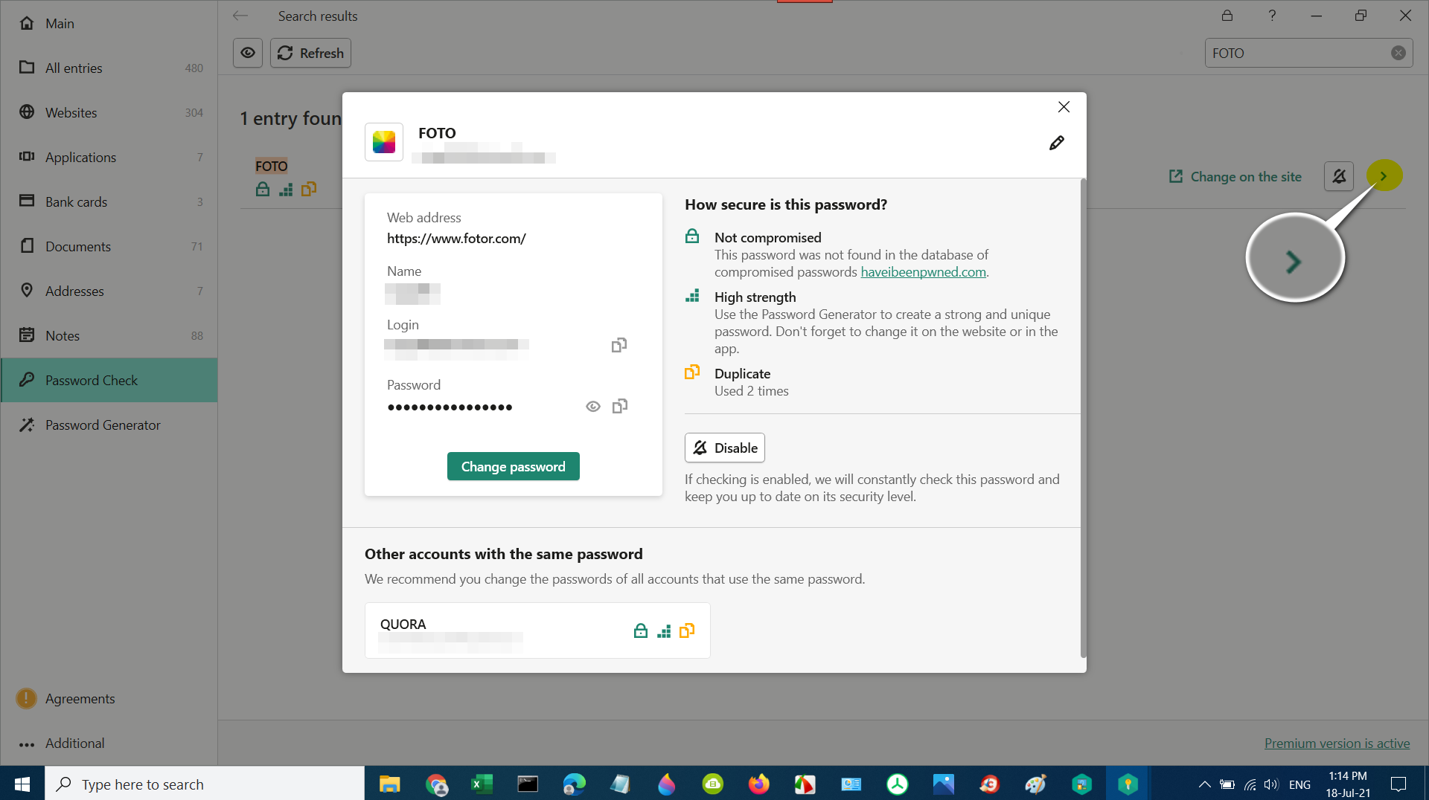The width and height of the screenshot is (1429, 800).
Task: Click FOTO row lock icon in results
Action: (263, 190)
